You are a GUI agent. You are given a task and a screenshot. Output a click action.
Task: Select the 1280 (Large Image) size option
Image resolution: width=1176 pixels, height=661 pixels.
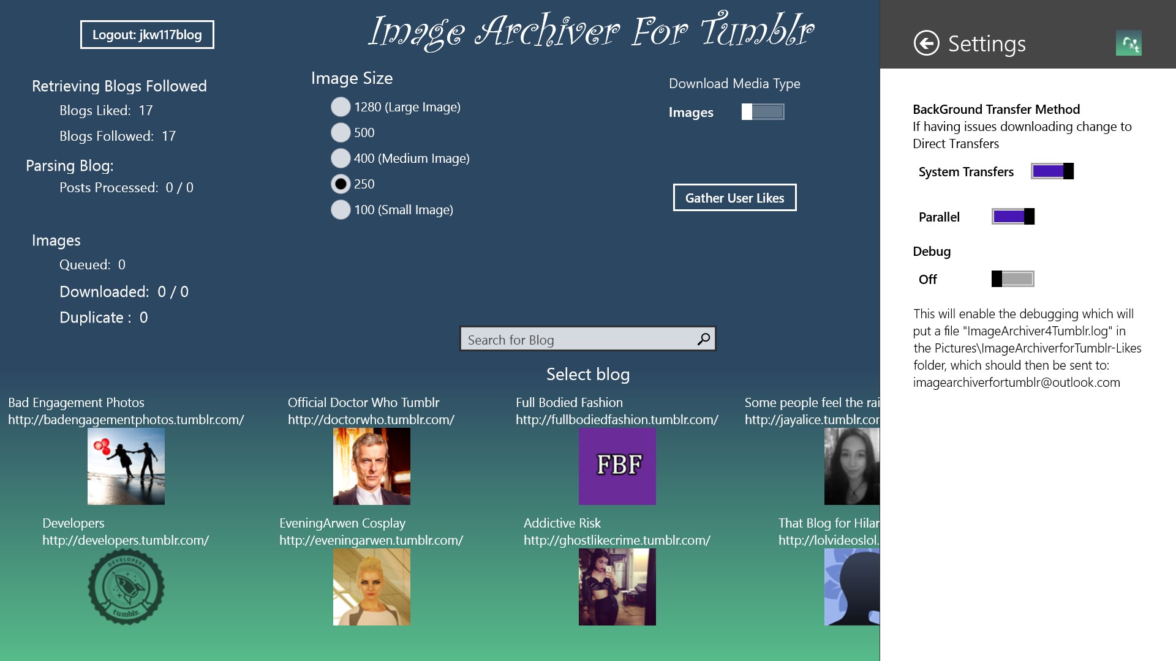341,107
